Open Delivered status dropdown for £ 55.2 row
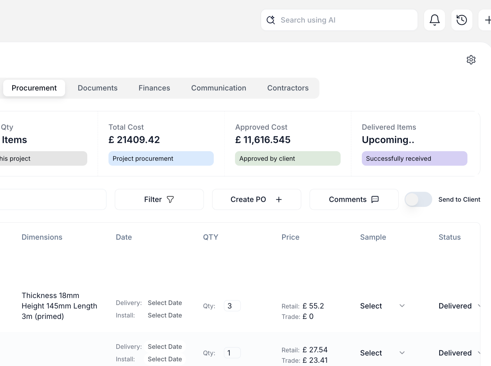Viewport: 491px width, 366px height. tap(459, 306)
